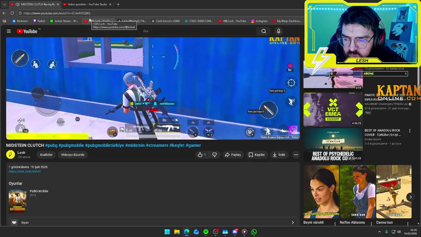Open the #midstein hashtag
421x237 pixels.
click(x=135, y=145)
